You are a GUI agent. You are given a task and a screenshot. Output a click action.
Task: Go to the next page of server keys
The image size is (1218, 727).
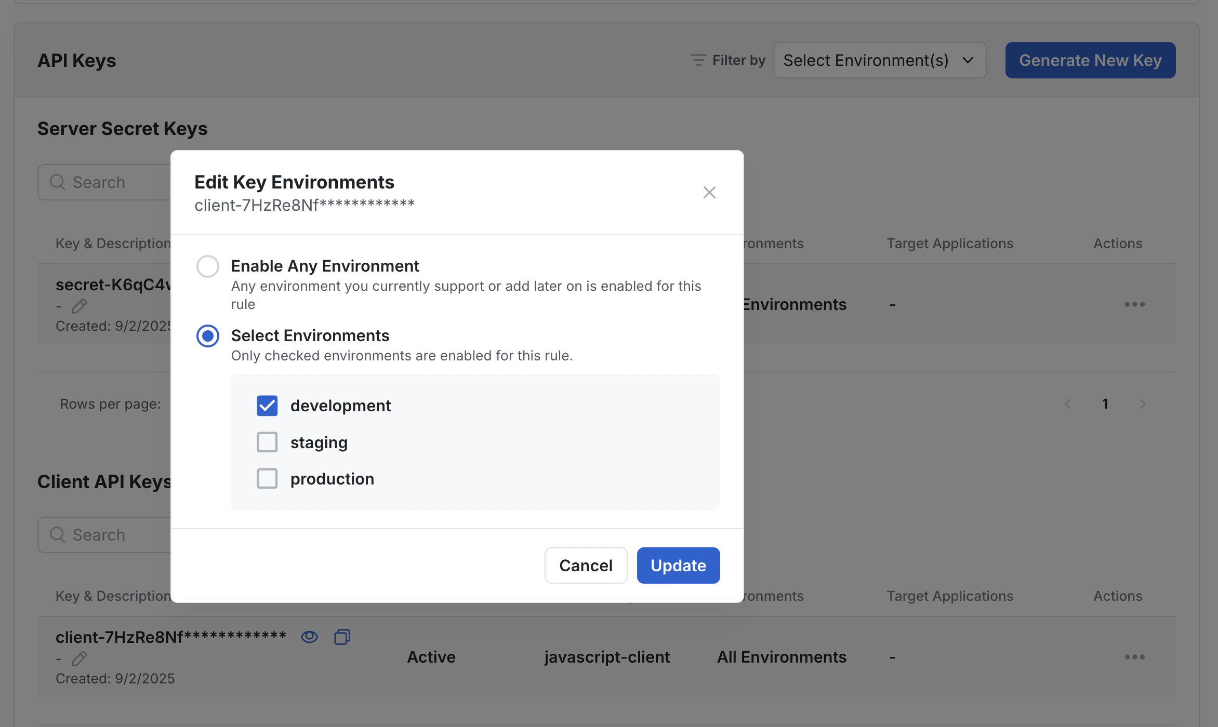pyautogui.click(x=1142, y=403)
